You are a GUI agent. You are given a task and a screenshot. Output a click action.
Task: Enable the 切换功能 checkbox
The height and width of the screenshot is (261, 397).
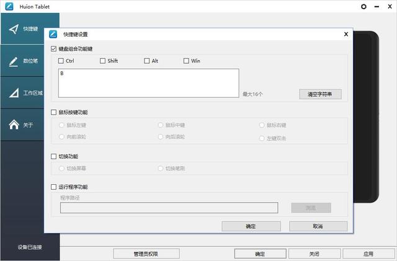click(x=53, y=156)
